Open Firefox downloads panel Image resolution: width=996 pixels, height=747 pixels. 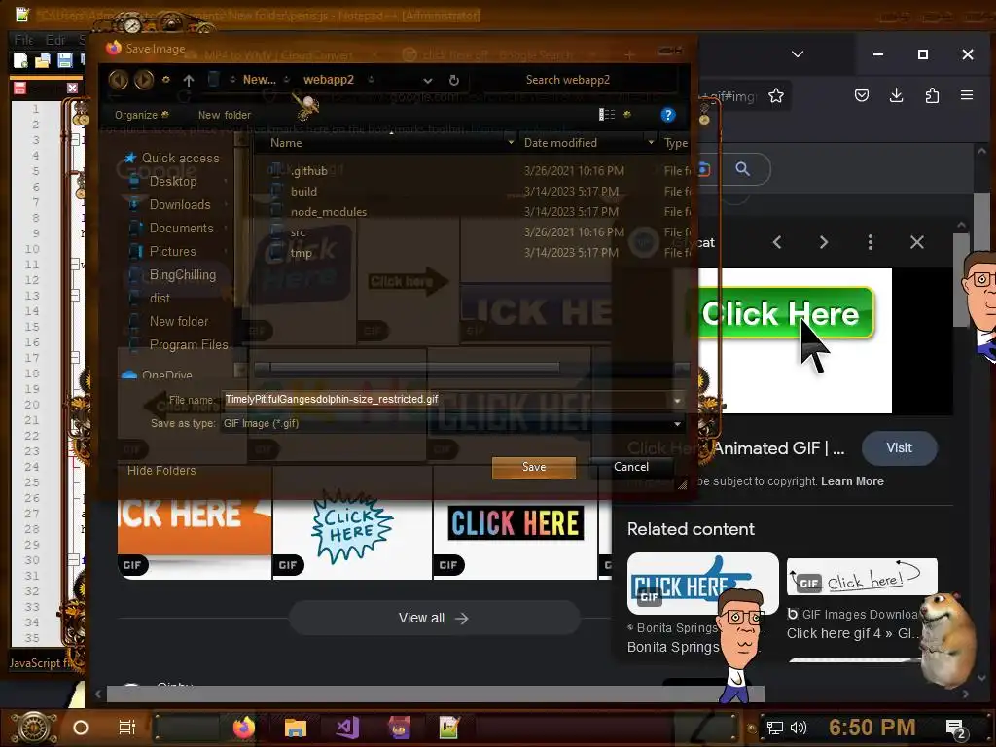click(896, 96)
